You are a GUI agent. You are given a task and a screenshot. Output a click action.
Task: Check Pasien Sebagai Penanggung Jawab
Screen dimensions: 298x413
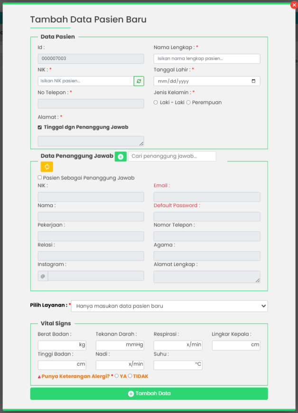(x=40, y=178)
